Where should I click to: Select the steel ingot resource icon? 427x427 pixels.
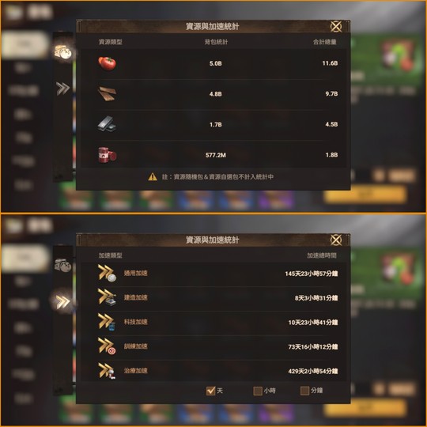[107, 124]
